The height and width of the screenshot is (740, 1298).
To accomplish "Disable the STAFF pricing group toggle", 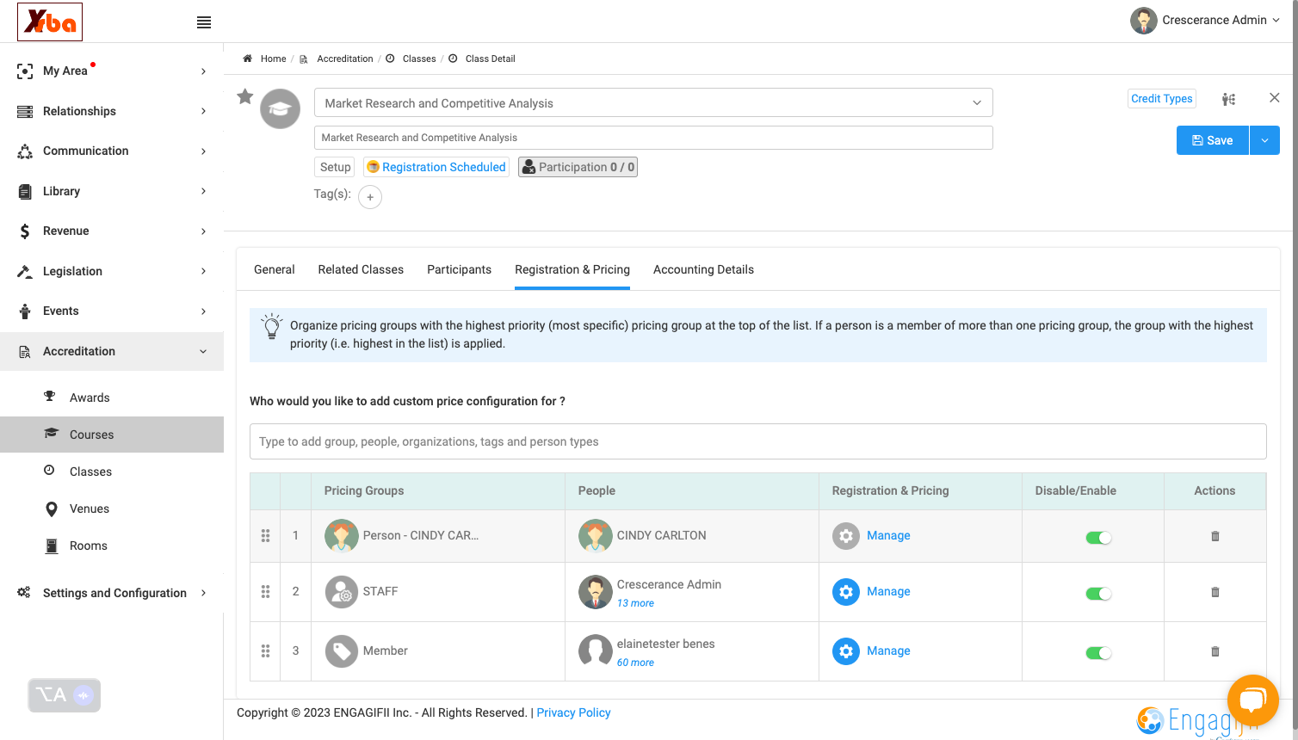I will tap(1098, 594).
